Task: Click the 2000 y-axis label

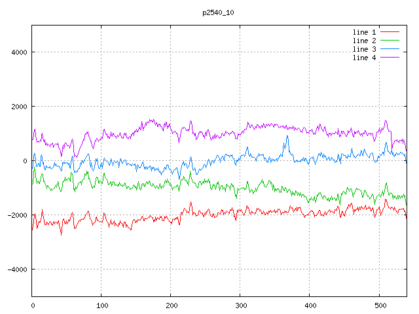Action: tap(18, 107)
